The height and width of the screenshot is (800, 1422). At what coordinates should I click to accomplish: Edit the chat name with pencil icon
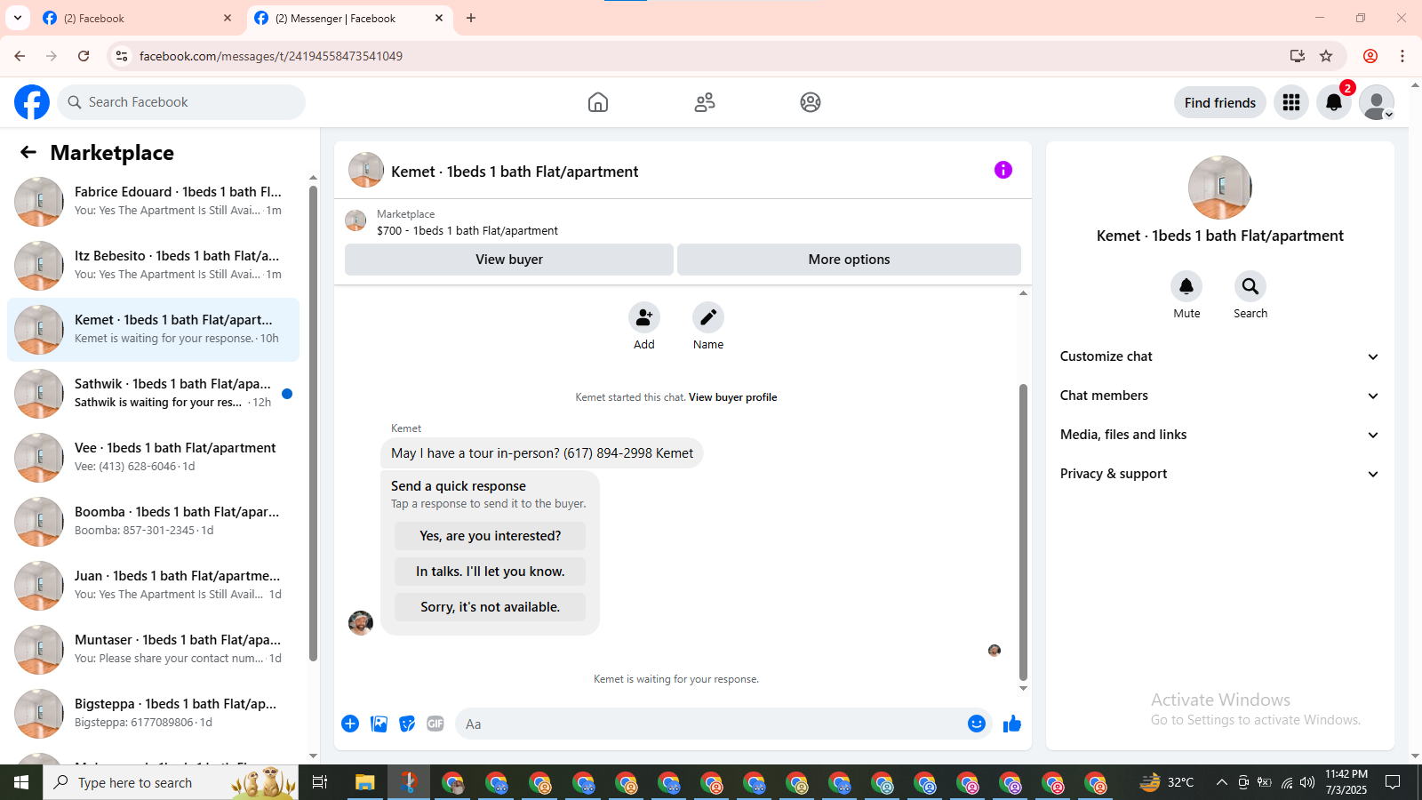coord(708,317)
